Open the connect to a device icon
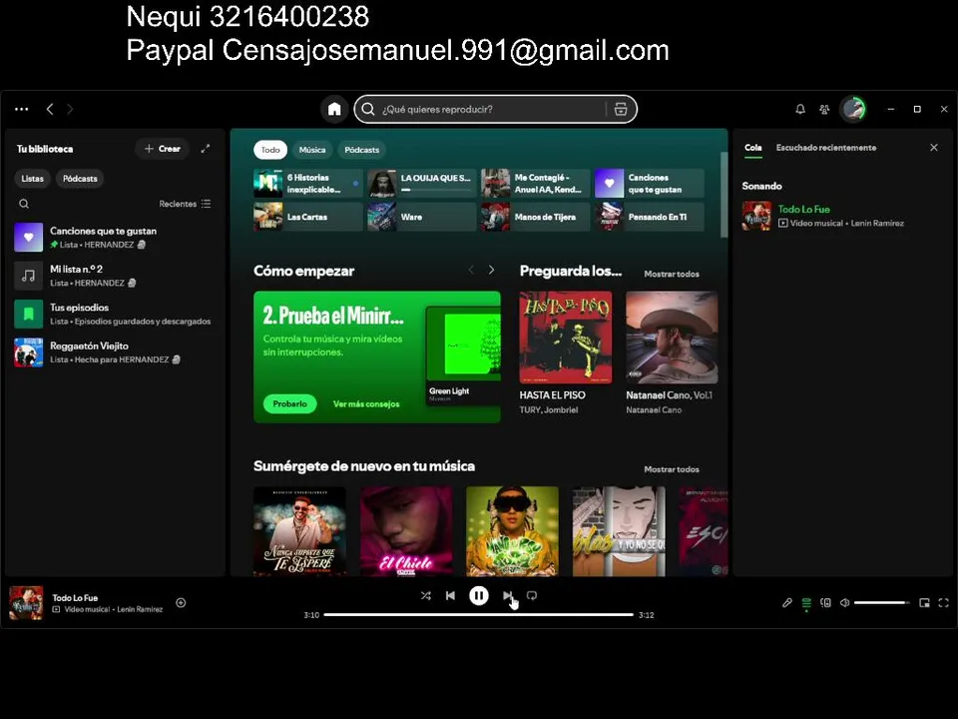 tap(825, 603)
